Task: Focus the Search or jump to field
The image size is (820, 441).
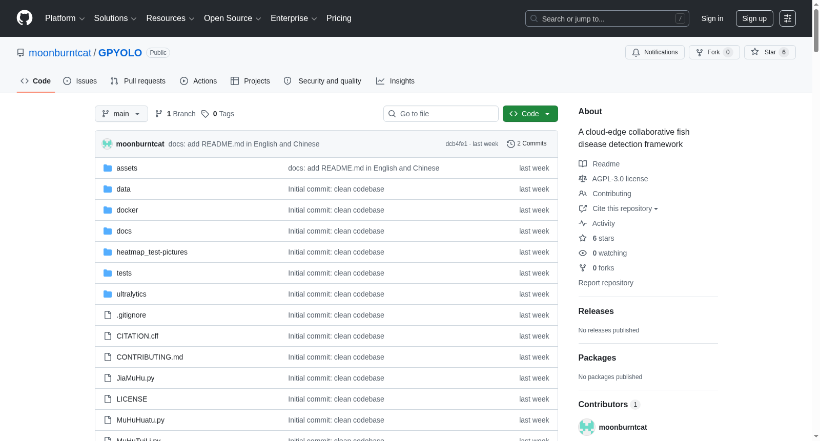Action: click(607, 18)
